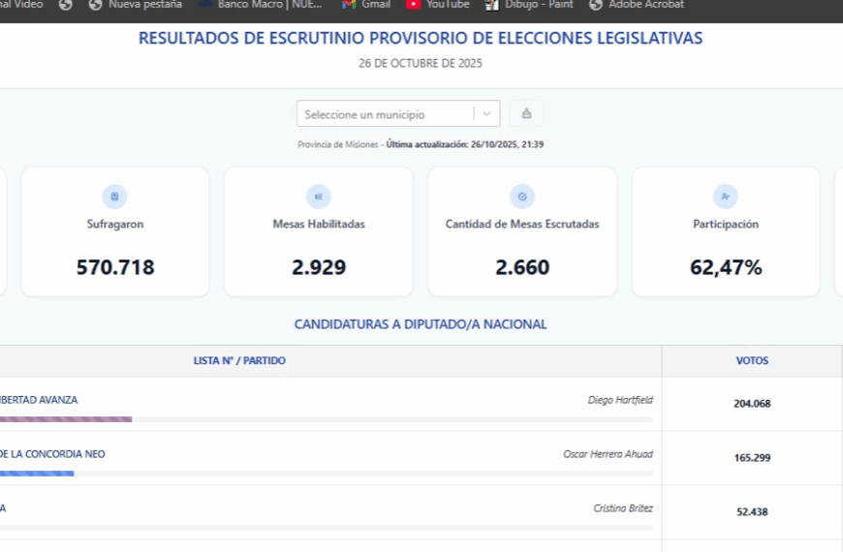Click the icon button next to municipio selector
Viewport: 843px width, 552px height.
click(527, 113)
